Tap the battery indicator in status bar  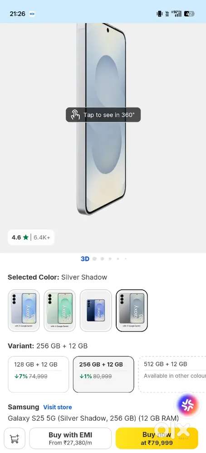189,14
